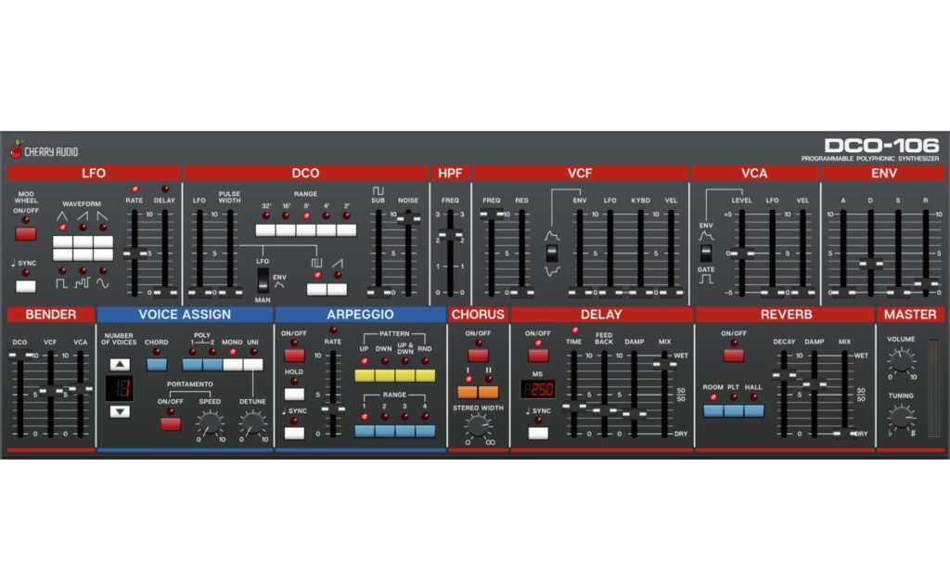Click the Master VOLUME knob
950x570 pixels.
[x=902, y=363]
